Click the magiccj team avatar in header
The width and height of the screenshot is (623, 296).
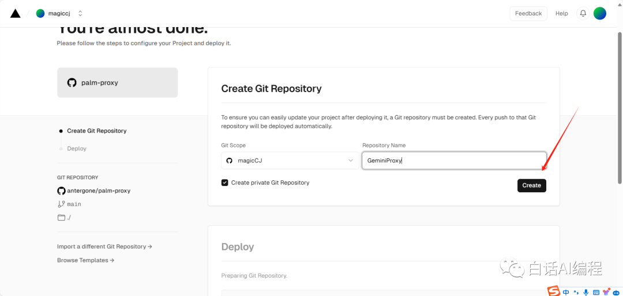pyautogui.click(x=40, y=13)
